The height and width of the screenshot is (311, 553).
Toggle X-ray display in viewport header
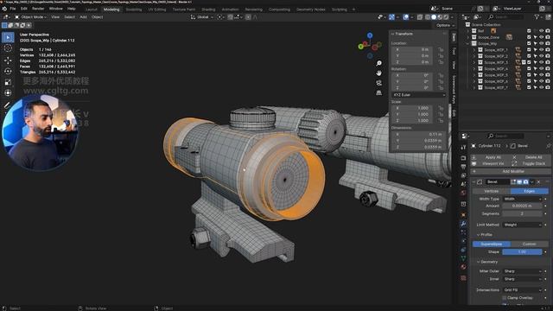[420, 17]
